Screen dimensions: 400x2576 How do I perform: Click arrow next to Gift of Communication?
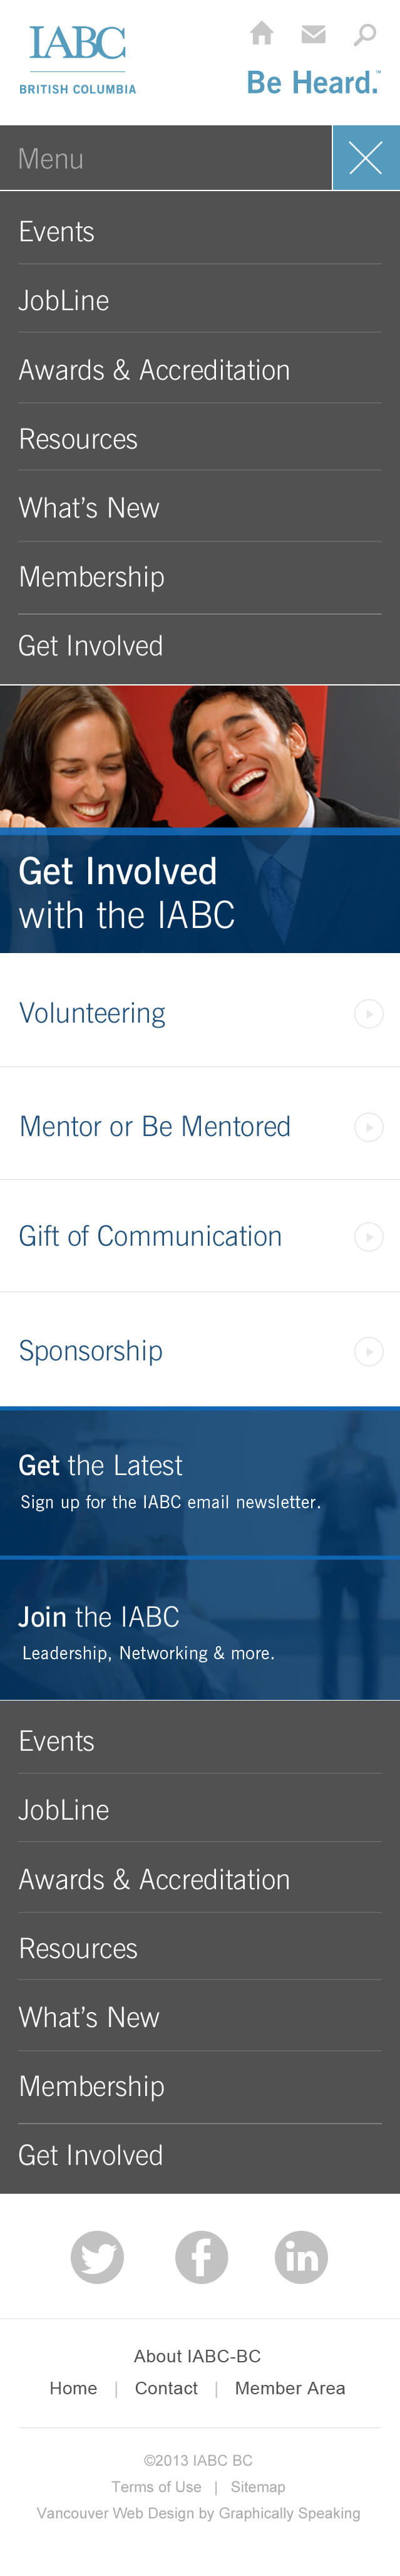[x=369, y=1237]
